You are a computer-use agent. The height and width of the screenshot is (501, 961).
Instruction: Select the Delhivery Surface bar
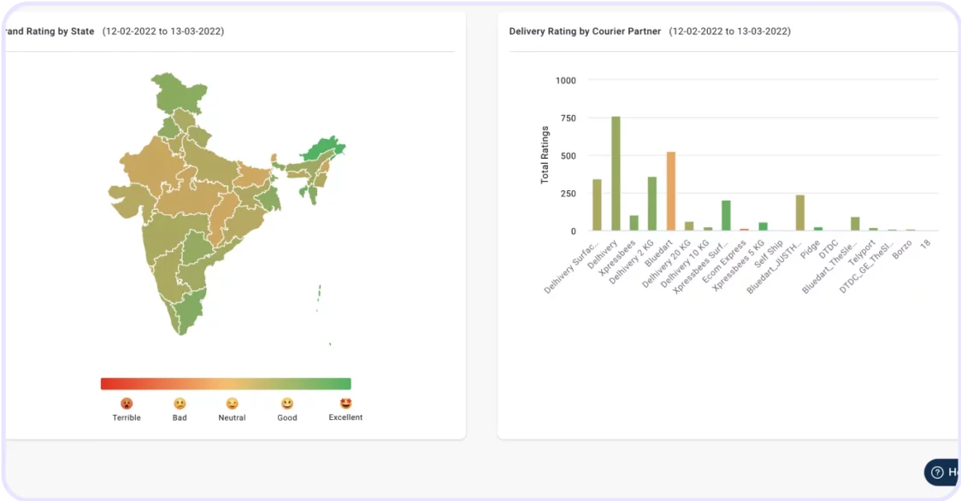(x=597, y=205)
